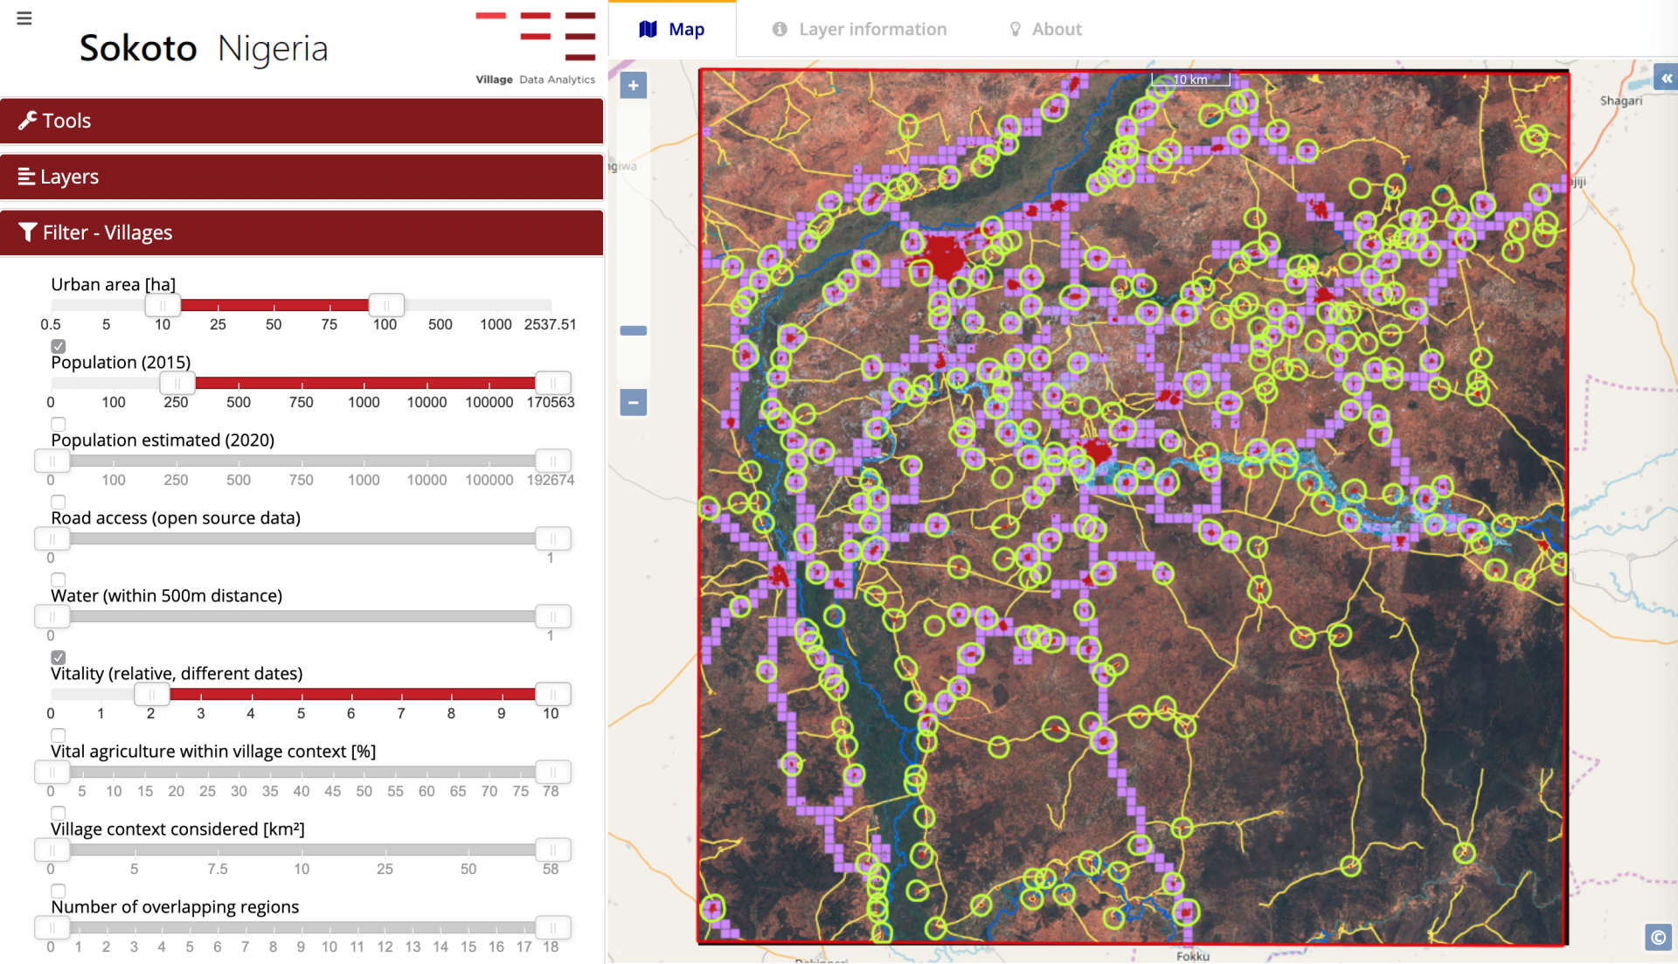This screenshot has height=964, width=1678.
Task: Click the Road access lower slider handle
Action: pos(52,538)
